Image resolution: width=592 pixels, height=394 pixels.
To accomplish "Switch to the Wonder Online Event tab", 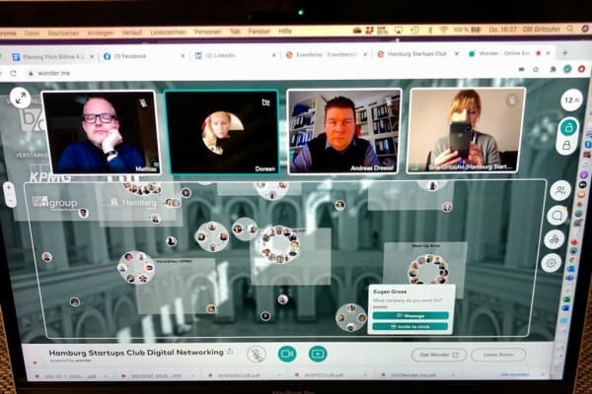I will point(508,53).
